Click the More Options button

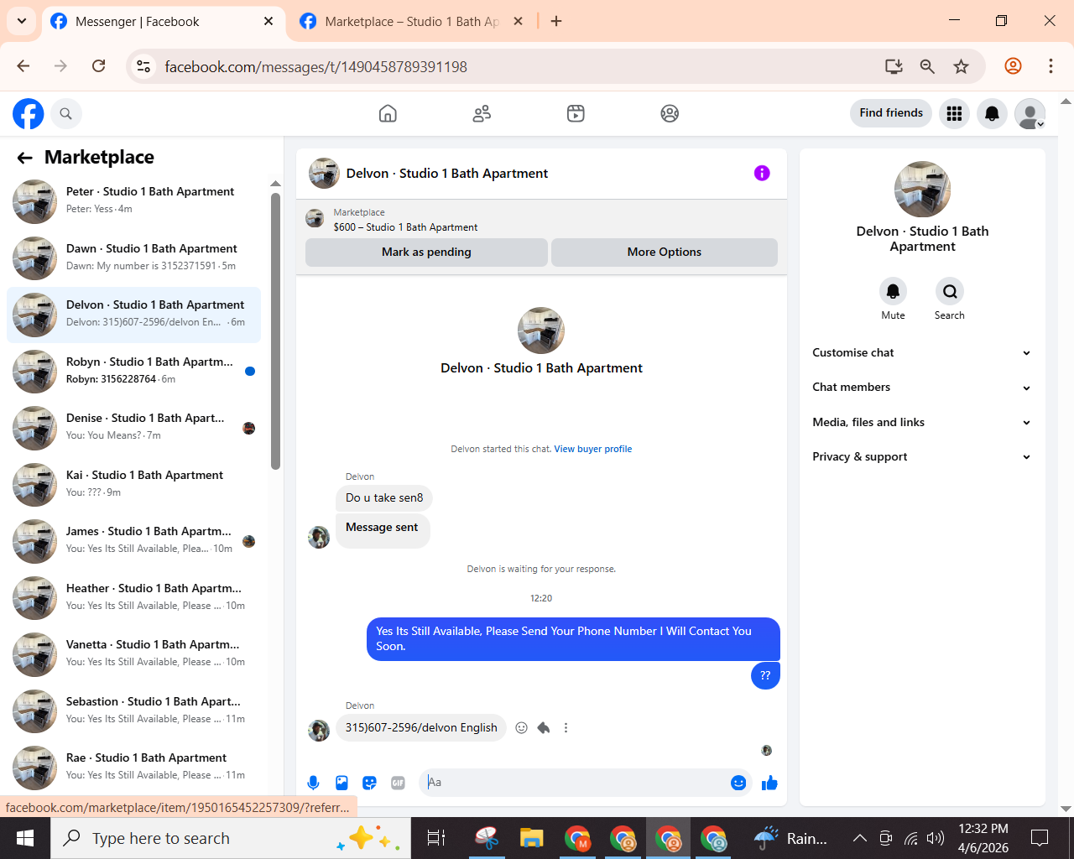[x=665, y=252]
